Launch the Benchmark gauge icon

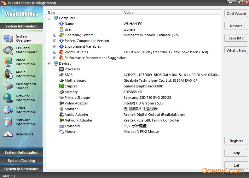[x=8, y=134]
